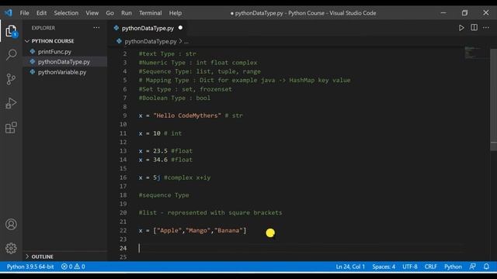Click the #sequence Type comment on line 18
497x279 pixels.
click(164, 195)
